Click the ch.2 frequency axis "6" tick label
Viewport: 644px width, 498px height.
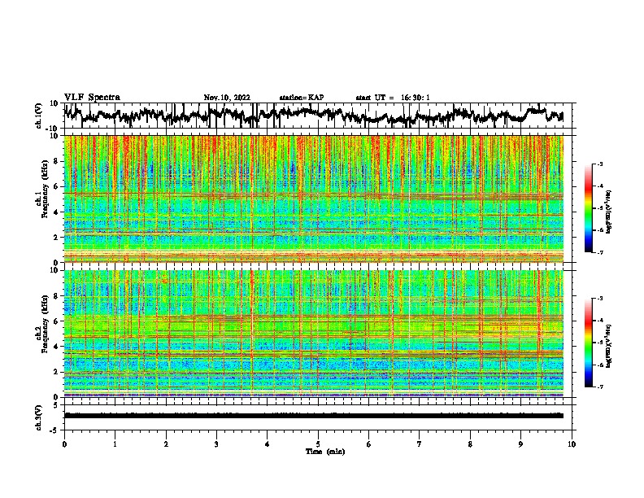56,321
